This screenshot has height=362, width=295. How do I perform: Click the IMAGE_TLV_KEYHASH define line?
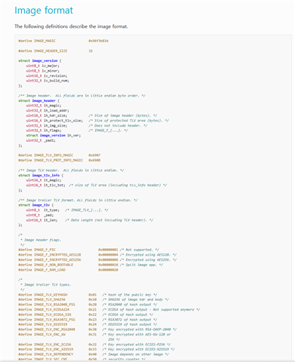88,295
